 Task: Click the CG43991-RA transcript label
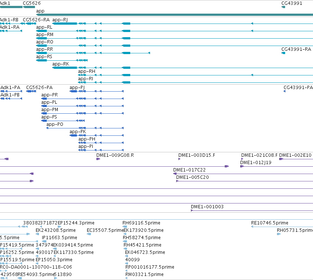coord(296,49)
